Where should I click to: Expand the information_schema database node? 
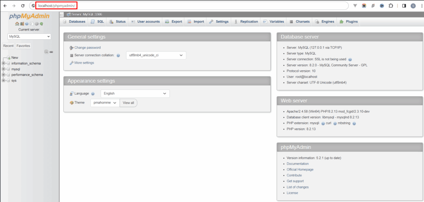4,63
